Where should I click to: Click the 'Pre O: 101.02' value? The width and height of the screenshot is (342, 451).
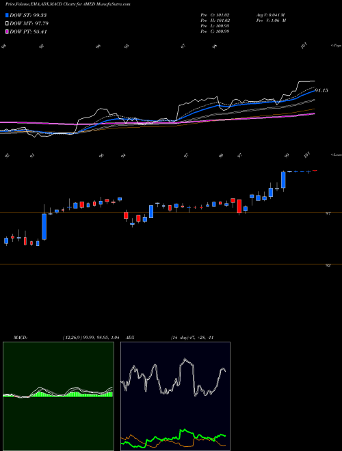coord(215,15)
